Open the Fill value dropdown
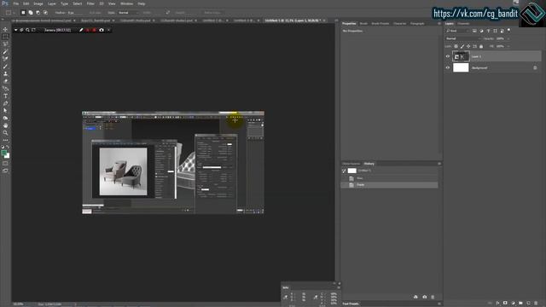This screenshot has height=307, width=546. (x=508, y=46)
